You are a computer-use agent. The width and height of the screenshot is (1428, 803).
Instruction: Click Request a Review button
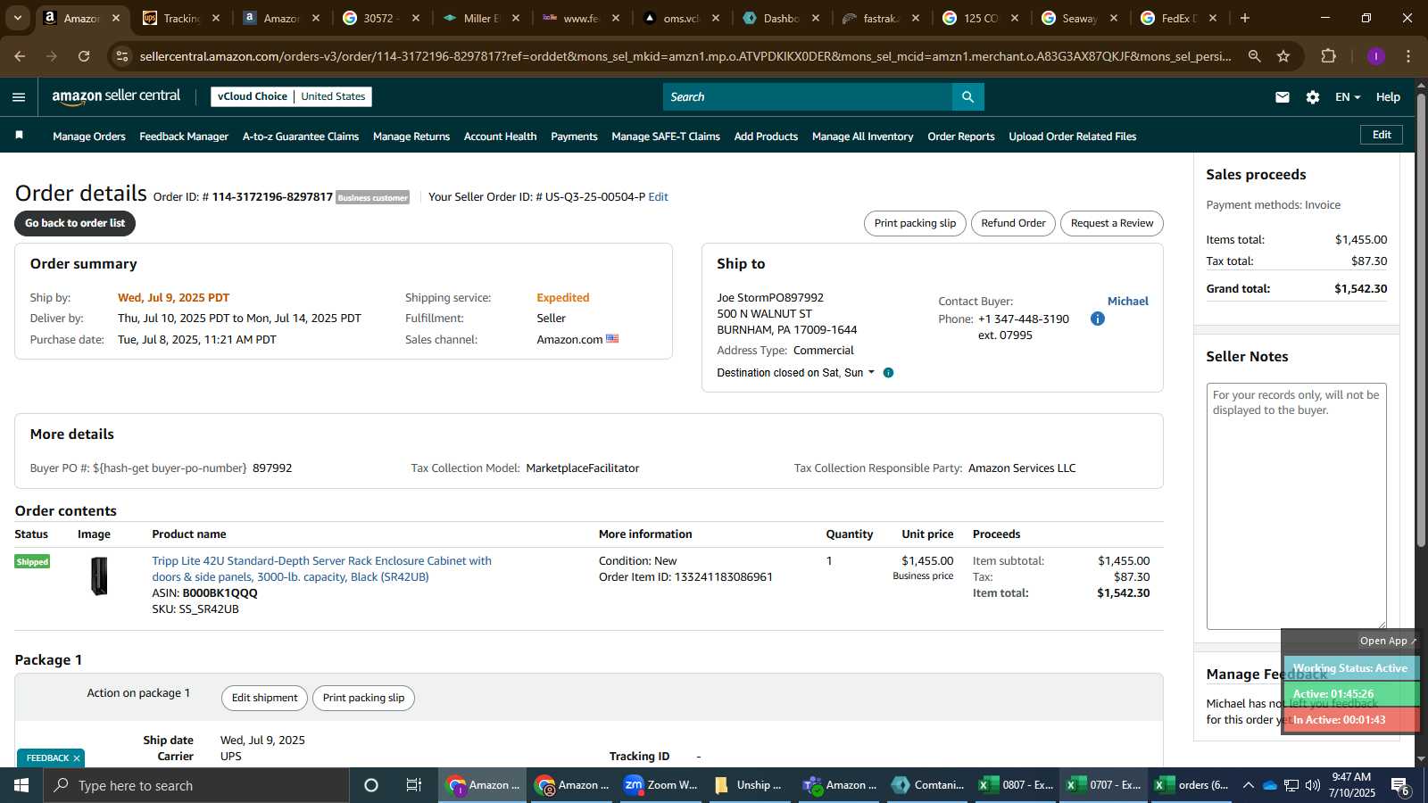(x=1112, y=223)
